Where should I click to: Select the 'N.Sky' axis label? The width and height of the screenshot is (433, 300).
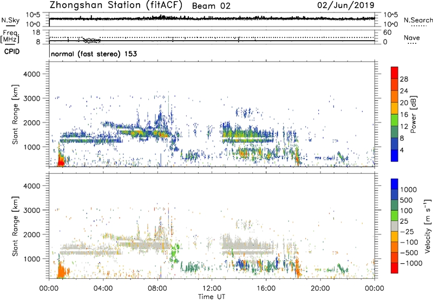10,20
